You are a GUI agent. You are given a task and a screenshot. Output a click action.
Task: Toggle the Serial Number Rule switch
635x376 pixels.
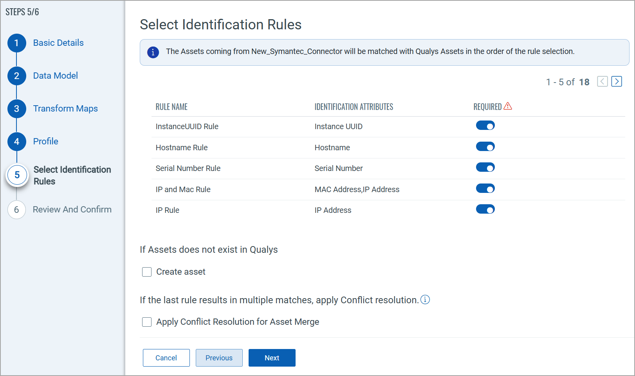(x=485, y=167)
